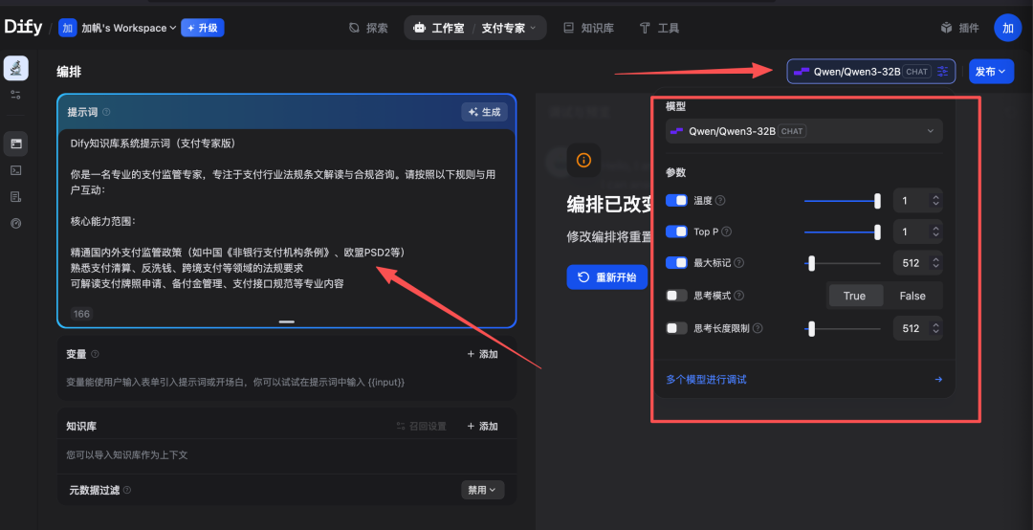Open the 插件 plugins page
The height and width of the screenshot is (530, 1033).
point(959,28)
